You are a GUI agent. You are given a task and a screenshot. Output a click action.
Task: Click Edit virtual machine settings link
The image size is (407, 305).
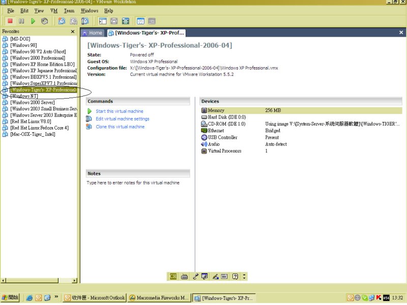tap(123, 119)
